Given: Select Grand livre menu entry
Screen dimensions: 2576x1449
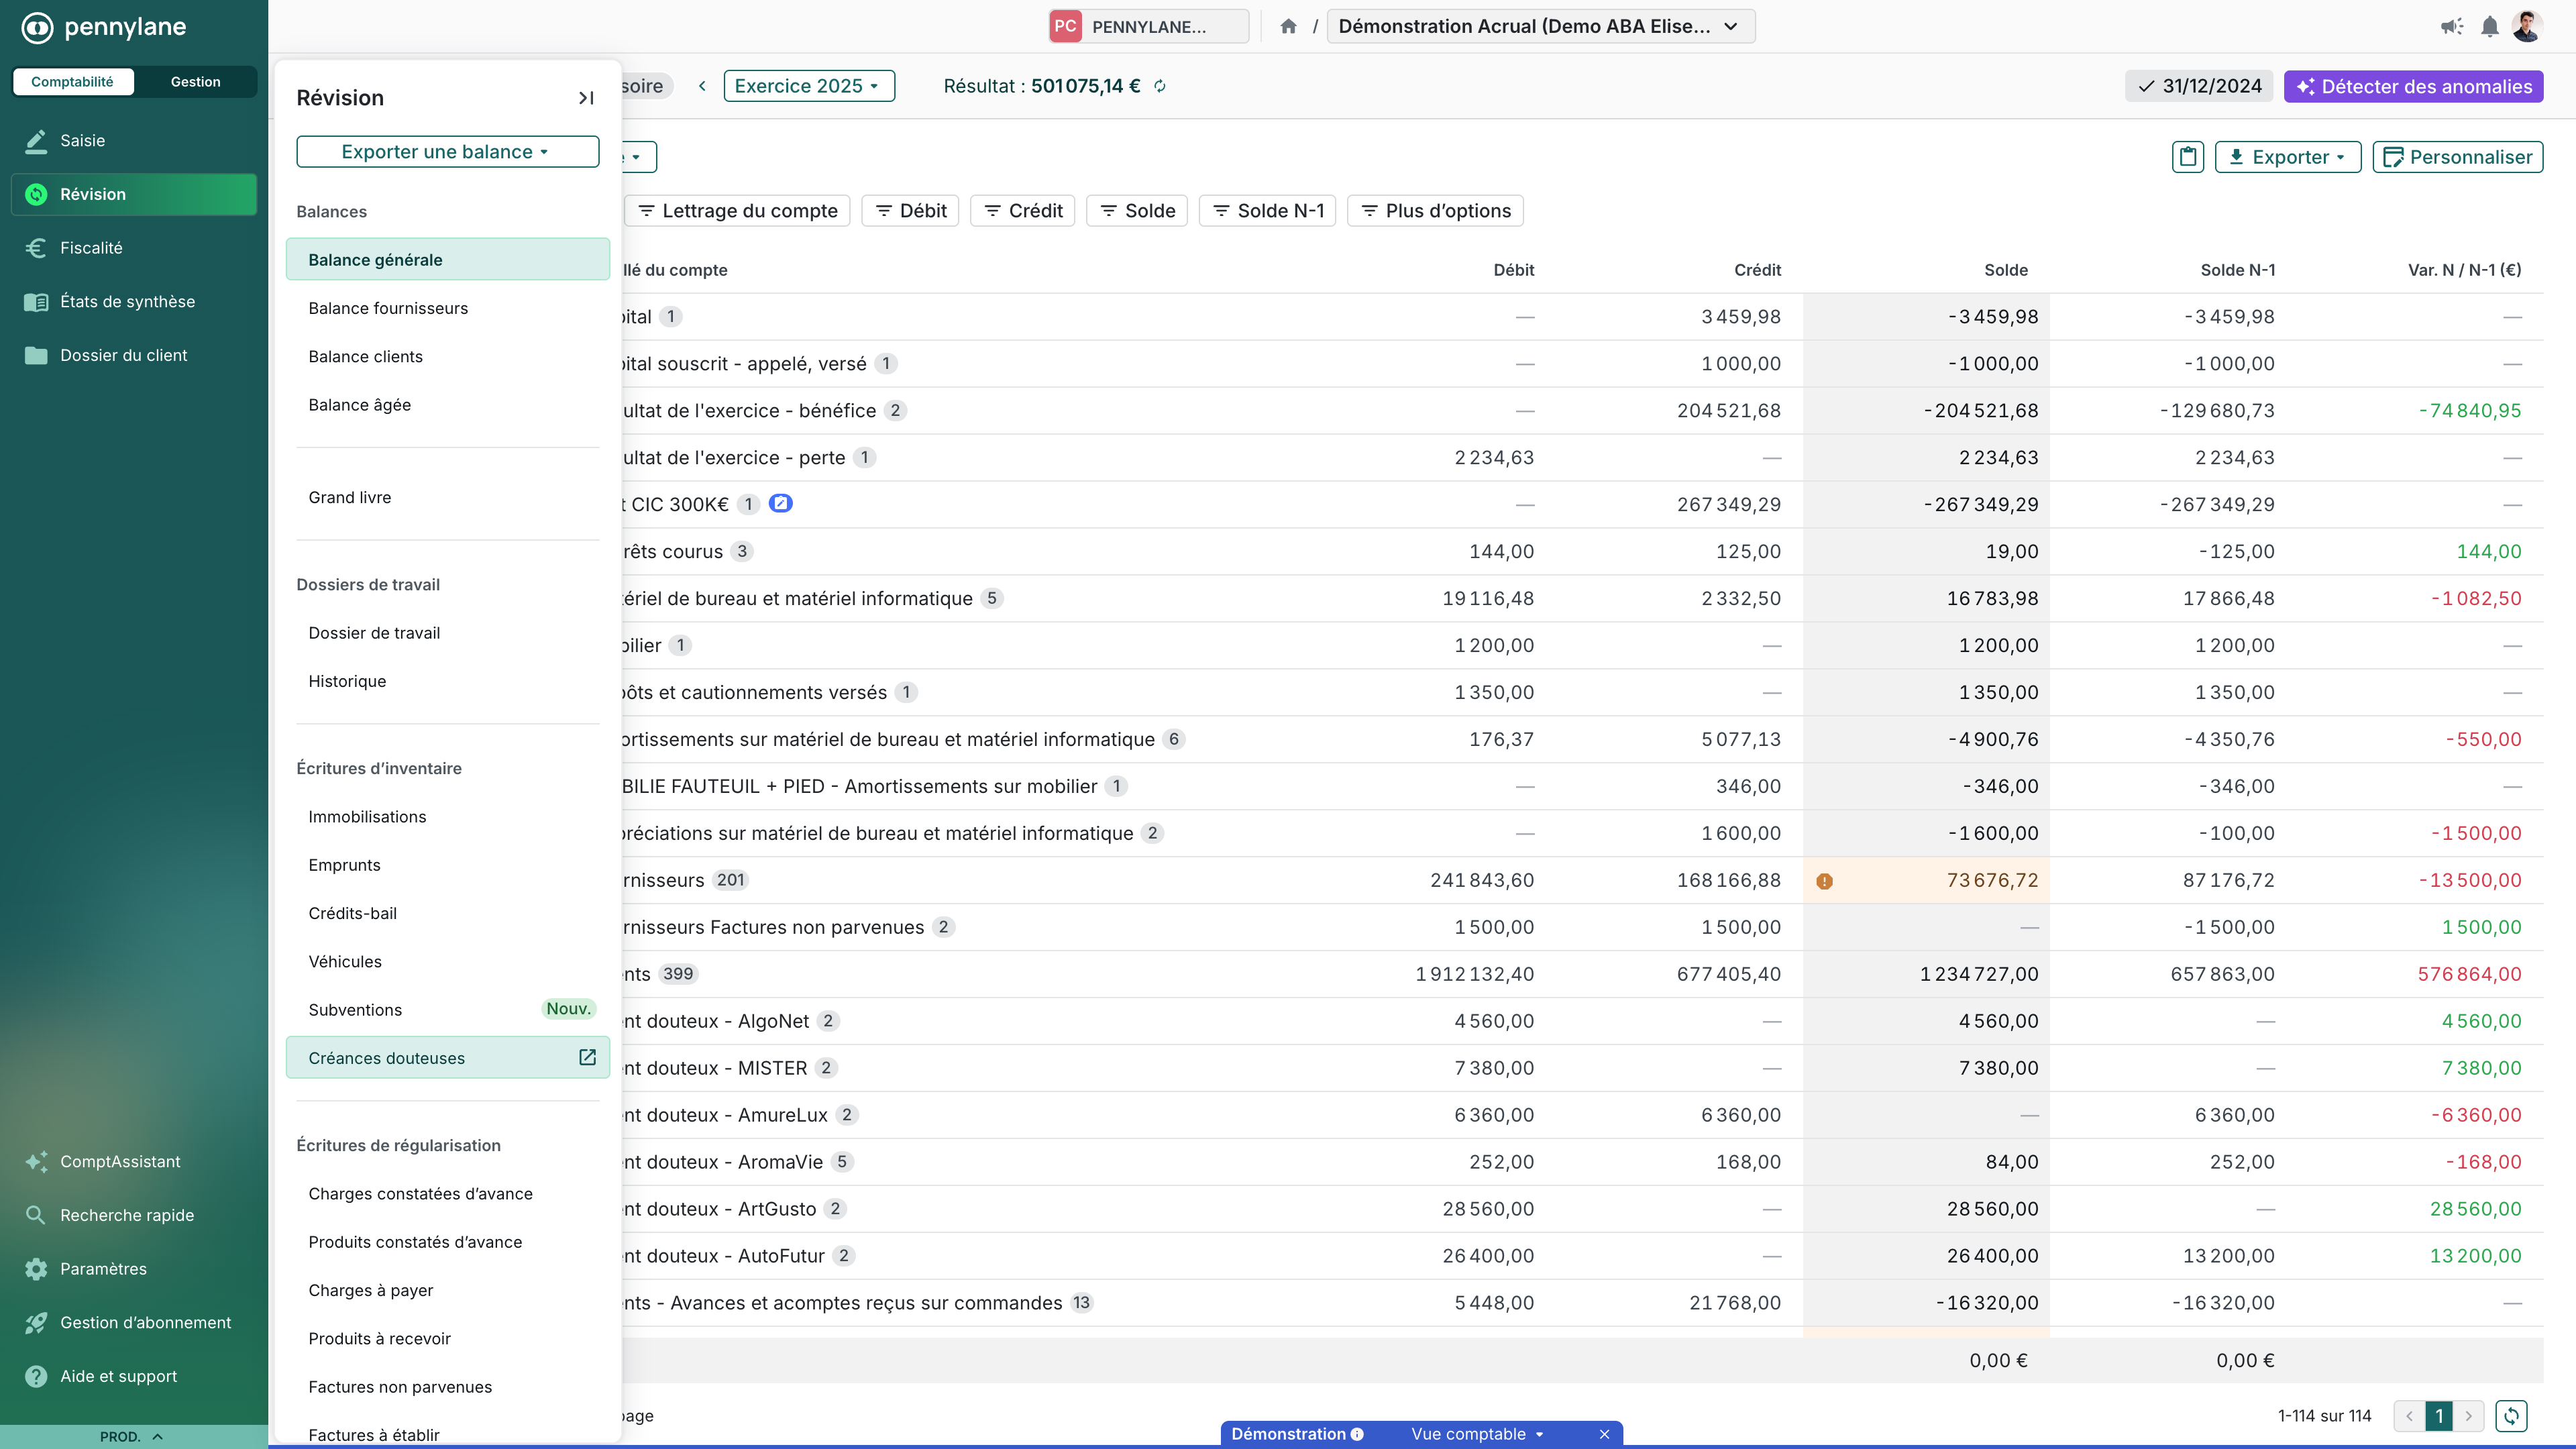Looking at the screenshot, I should 350,497.
